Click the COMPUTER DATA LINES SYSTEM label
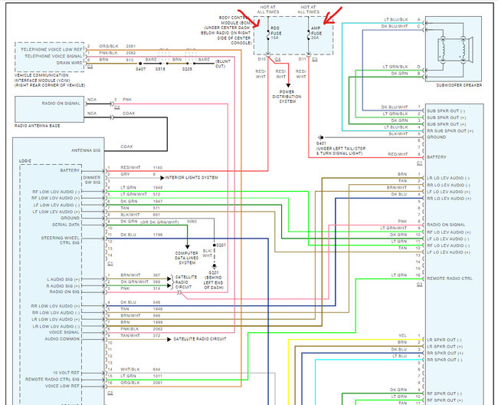Image resolution: width=498 pixels, height=405 pixels. pos(187,258)
